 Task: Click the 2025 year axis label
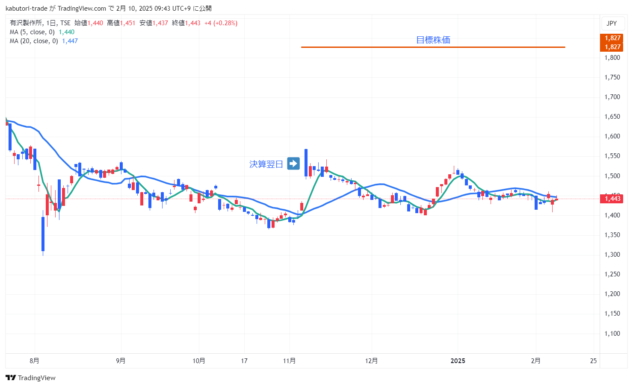click(458, 361)
